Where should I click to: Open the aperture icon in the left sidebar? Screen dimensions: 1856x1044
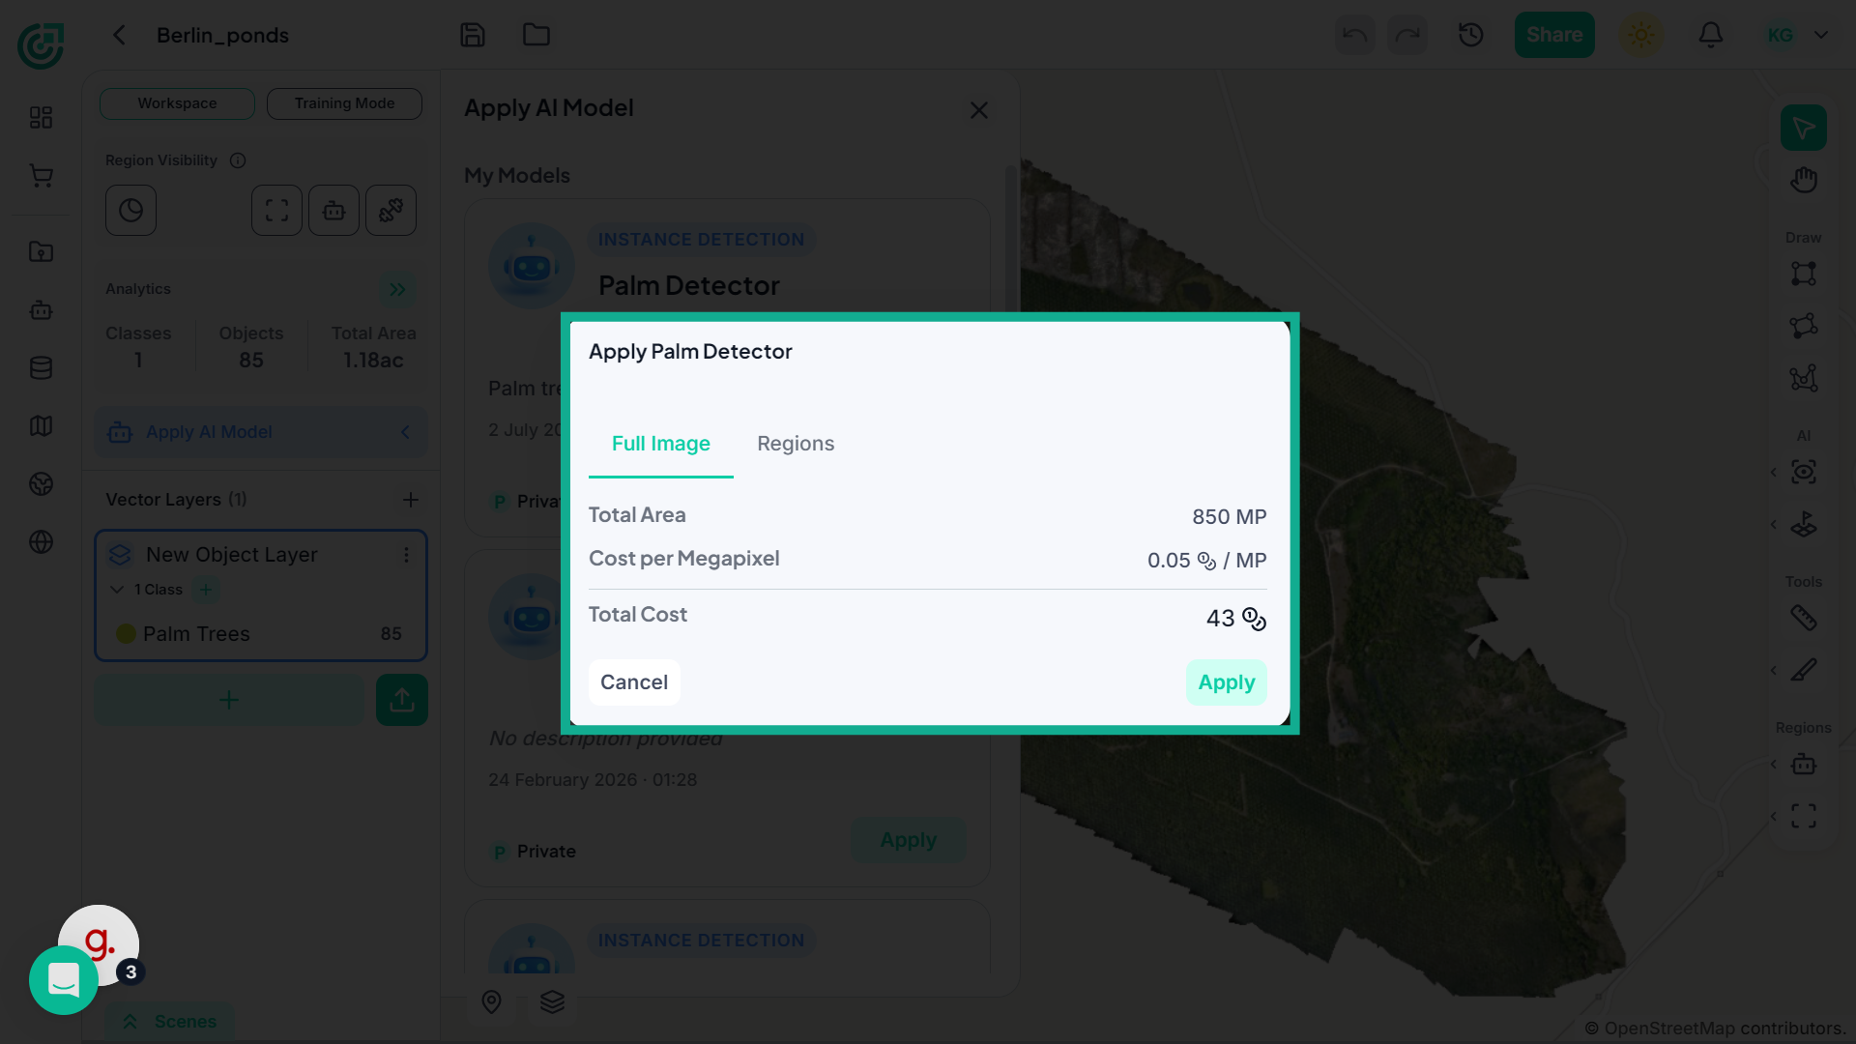41,484
